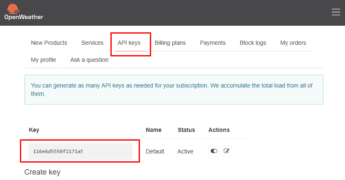Open the hamburger navigation menu
The width and height of the screenshot is (345, 180).
[336, 12]
